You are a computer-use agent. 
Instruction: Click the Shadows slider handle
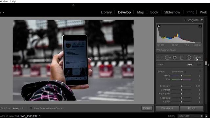point(181,98)
